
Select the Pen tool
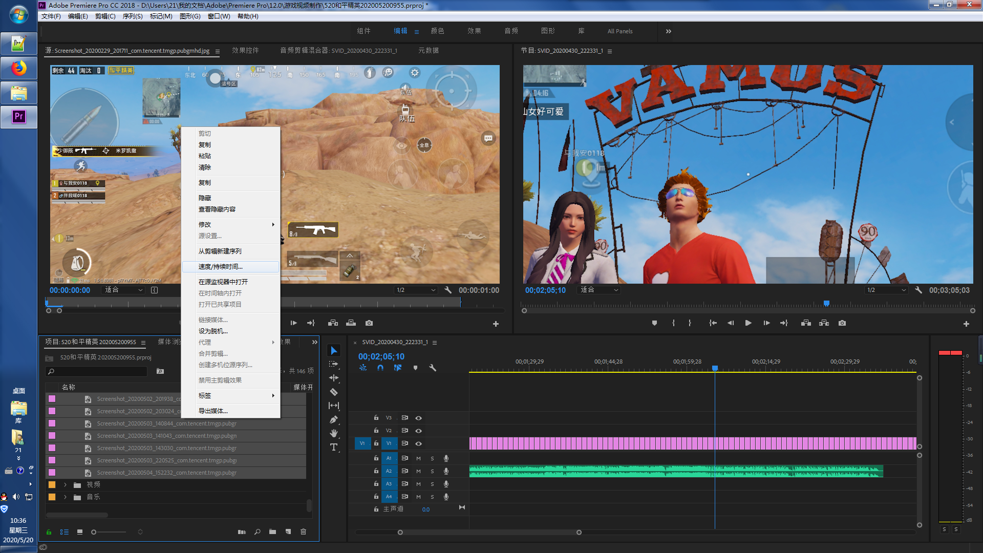[334, 419]
